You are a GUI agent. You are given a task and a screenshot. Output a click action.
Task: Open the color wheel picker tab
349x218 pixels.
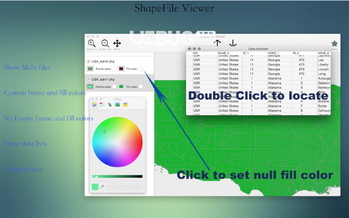click(x=94, y=105)
